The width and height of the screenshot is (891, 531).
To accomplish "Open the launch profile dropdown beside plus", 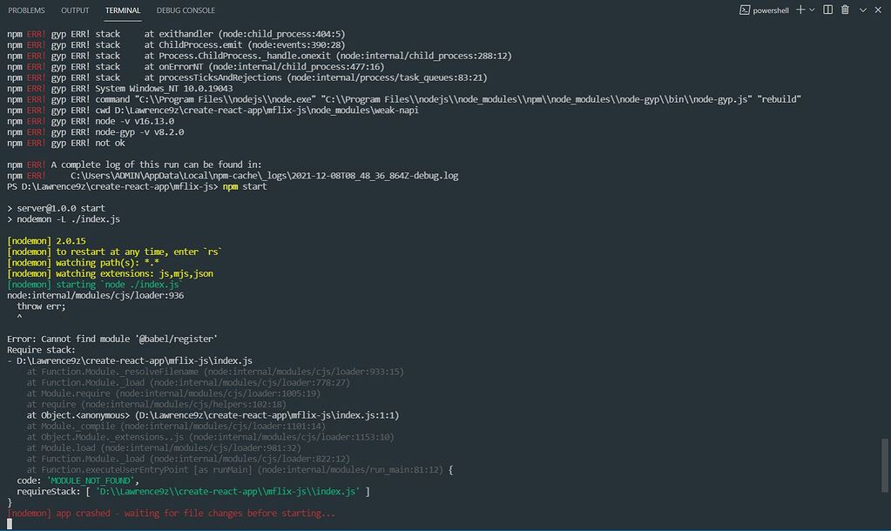I will [x=812, y=10].
